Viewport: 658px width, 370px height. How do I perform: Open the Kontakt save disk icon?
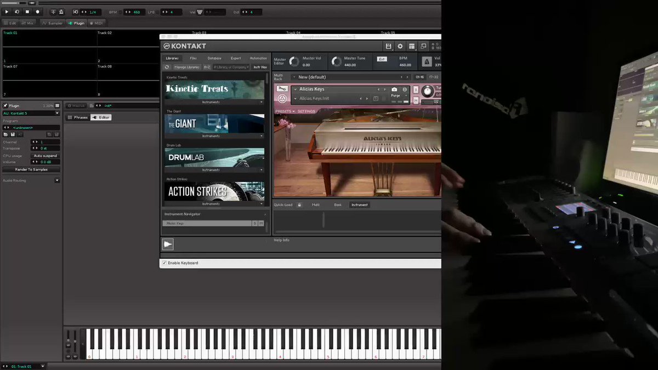[x=388, y=46]
